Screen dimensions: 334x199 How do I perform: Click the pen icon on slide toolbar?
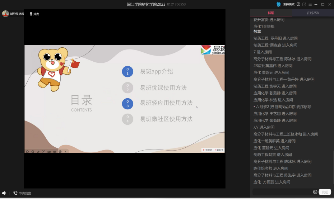(x=38, y=152)
